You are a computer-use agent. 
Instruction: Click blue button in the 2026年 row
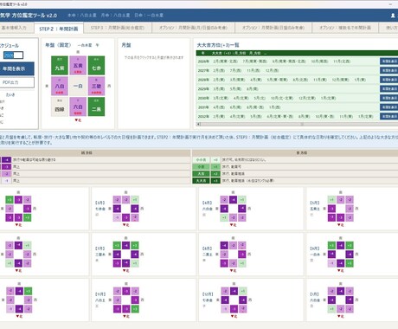[388, 61]
